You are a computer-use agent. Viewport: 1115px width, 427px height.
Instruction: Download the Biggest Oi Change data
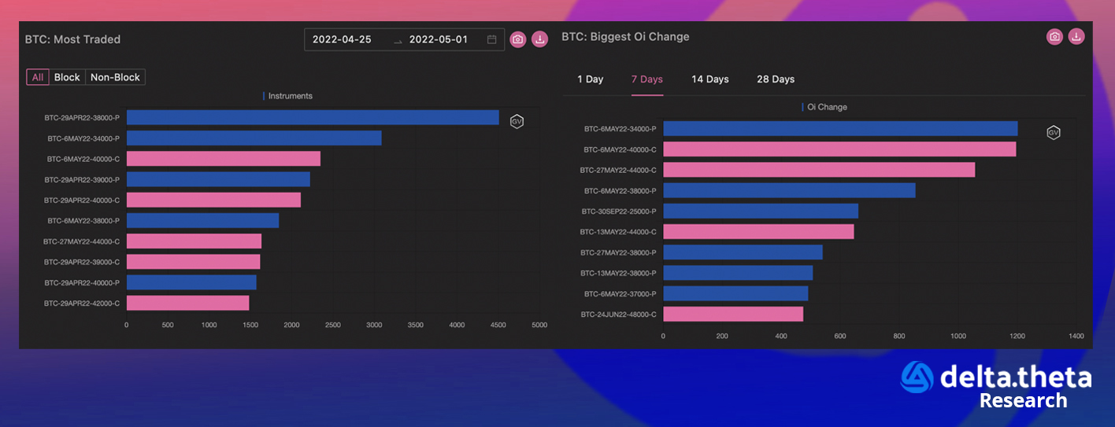(1076, 36)
